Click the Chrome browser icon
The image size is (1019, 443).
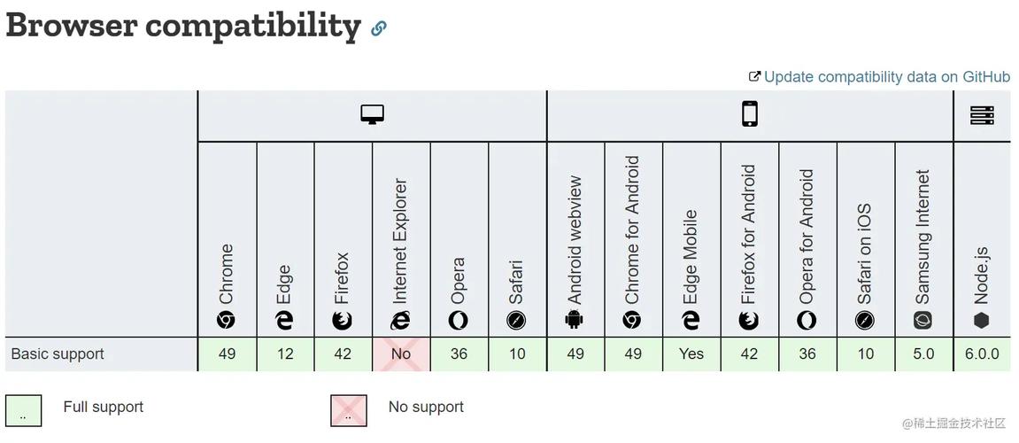(x=227, y=321)
